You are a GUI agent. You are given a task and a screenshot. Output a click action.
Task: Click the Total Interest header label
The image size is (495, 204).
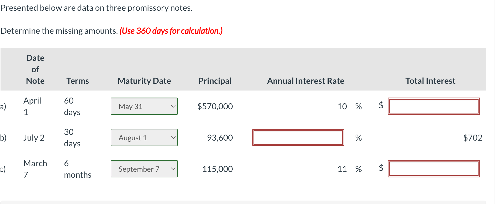[430, 81]
